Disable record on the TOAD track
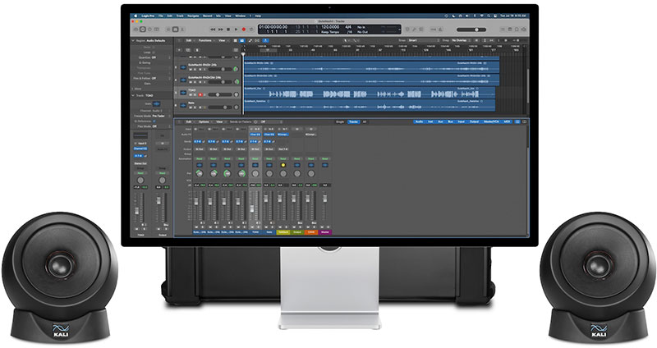The height and width of the screenshot is (348, 657). point(200,94)
